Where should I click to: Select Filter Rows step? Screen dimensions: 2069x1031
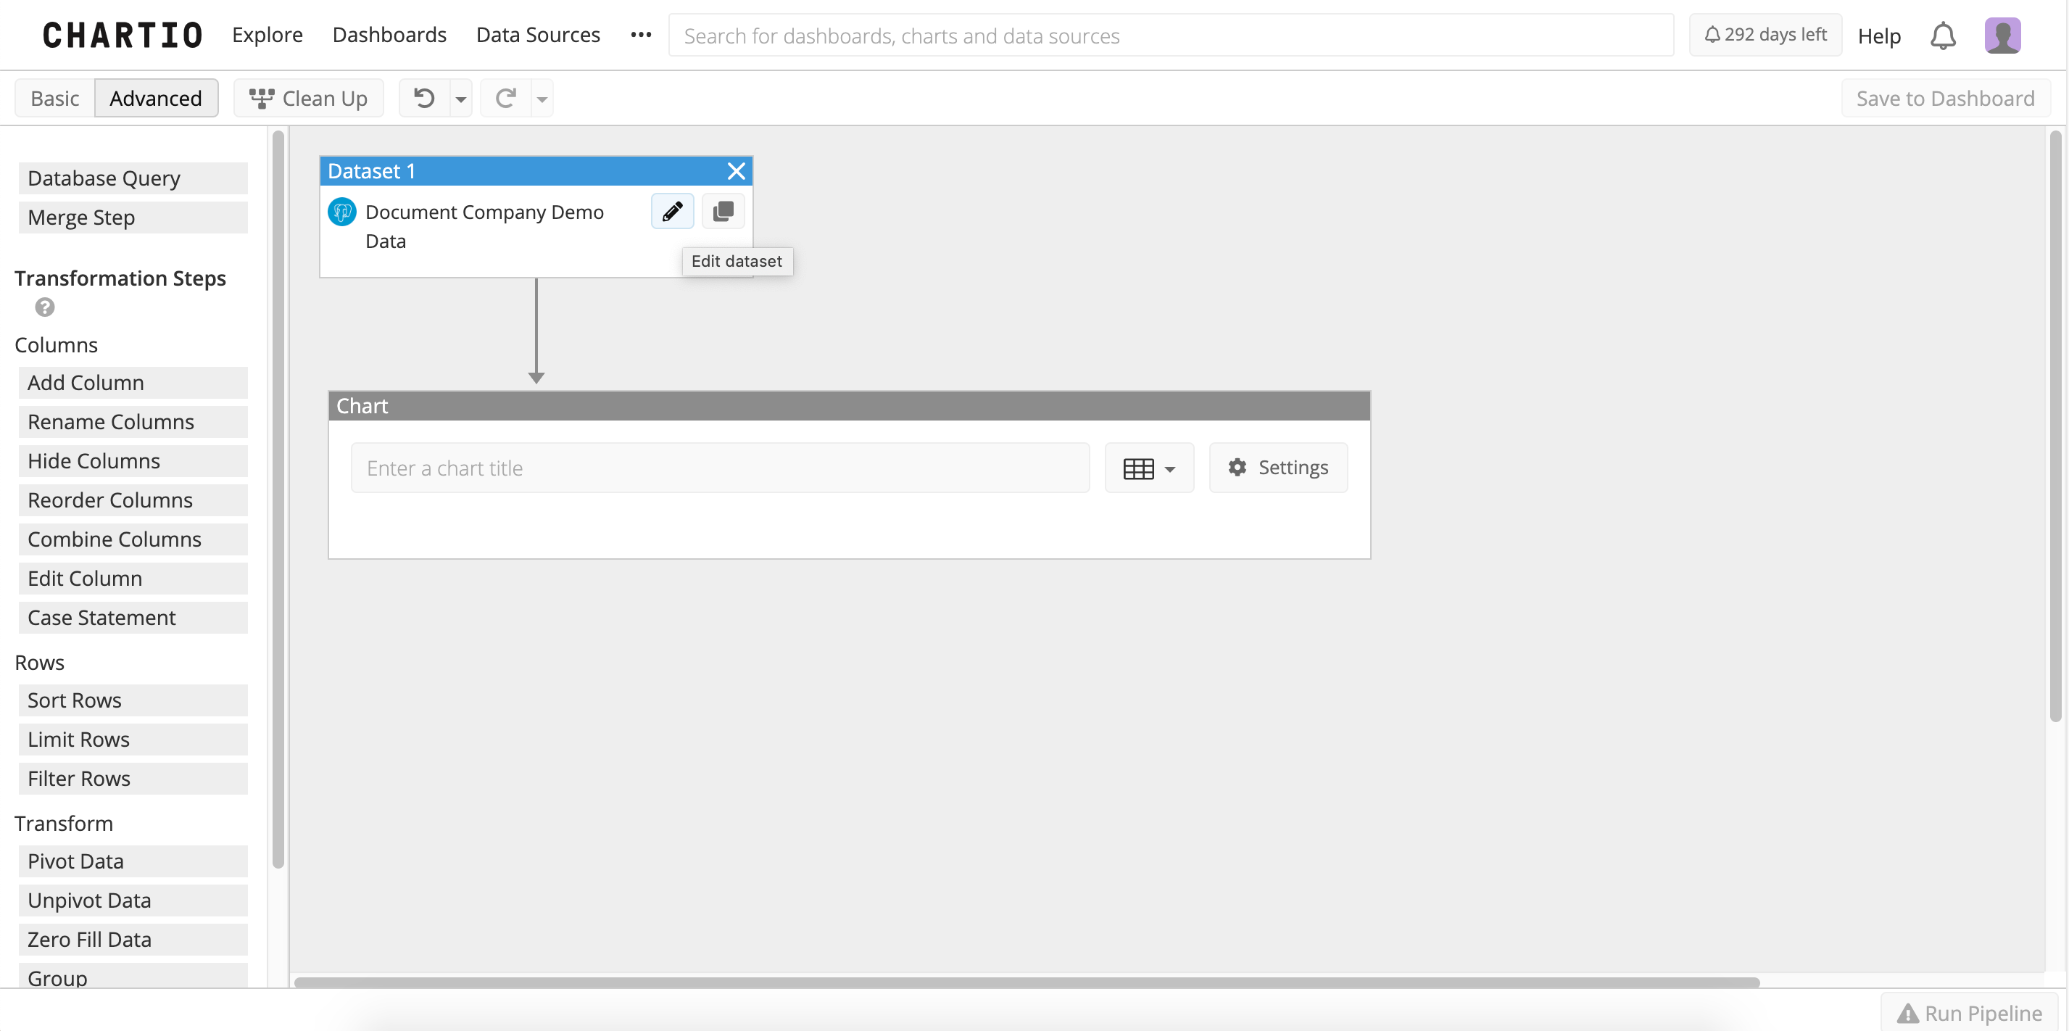click(x=133, y=779)
